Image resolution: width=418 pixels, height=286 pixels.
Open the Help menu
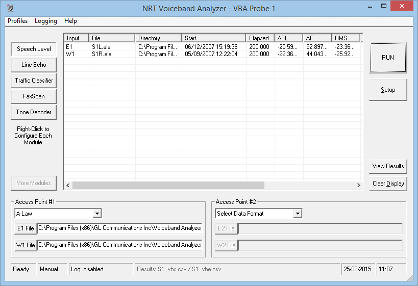pos(70,21)
